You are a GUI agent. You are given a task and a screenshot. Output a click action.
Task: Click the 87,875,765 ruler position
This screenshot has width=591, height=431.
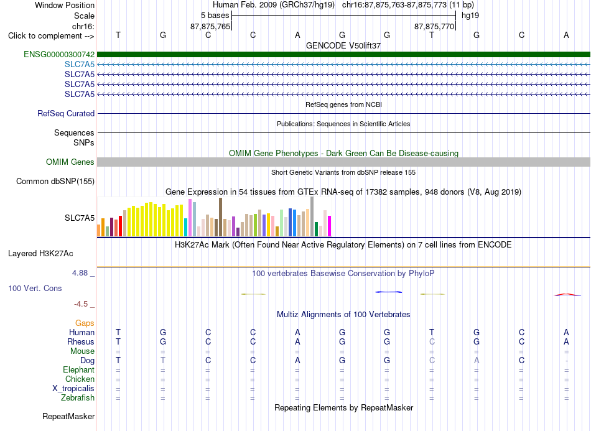pos(210,26)
